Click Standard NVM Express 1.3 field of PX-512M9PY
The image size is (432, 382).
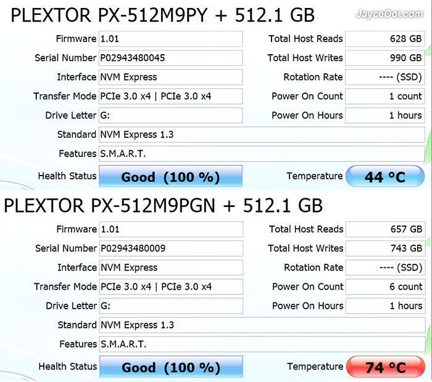click(x=262, y=134)
